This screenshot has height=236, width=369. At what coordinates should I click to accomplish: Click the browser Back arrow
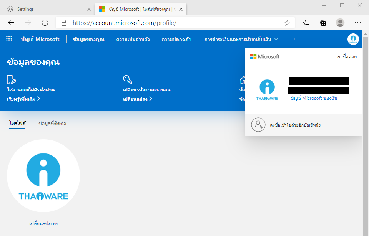[x=11, y=23]
